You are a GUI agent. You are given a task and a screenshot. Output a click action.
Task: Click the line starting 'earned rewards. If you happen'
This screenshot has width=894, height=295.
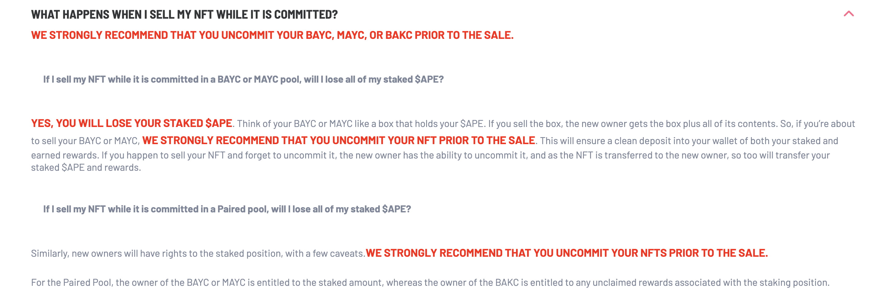430,155
